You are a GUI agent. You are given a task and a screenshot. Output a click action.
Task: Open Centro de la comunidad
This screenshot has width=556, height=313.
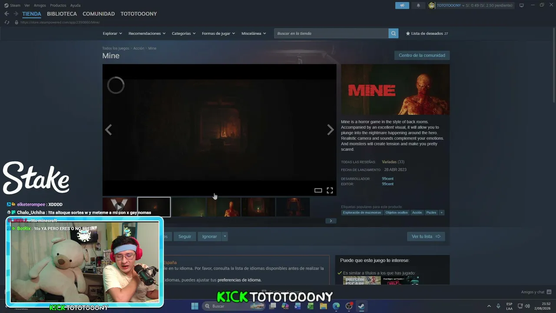click(x=422, y=55)
